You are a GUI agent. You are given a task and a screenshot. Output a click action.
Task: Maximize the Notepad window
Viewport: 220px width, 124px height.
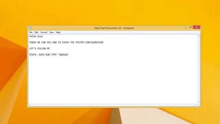click(190, 28)
